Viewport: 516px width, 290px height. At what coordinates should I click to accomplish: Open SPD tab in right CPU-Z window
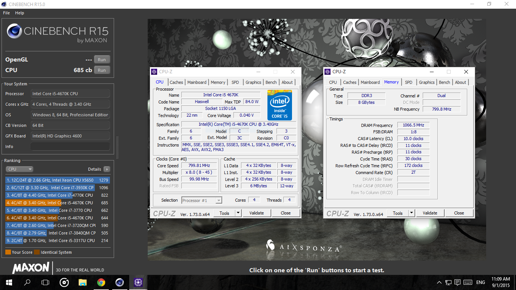tap(409, 82)
